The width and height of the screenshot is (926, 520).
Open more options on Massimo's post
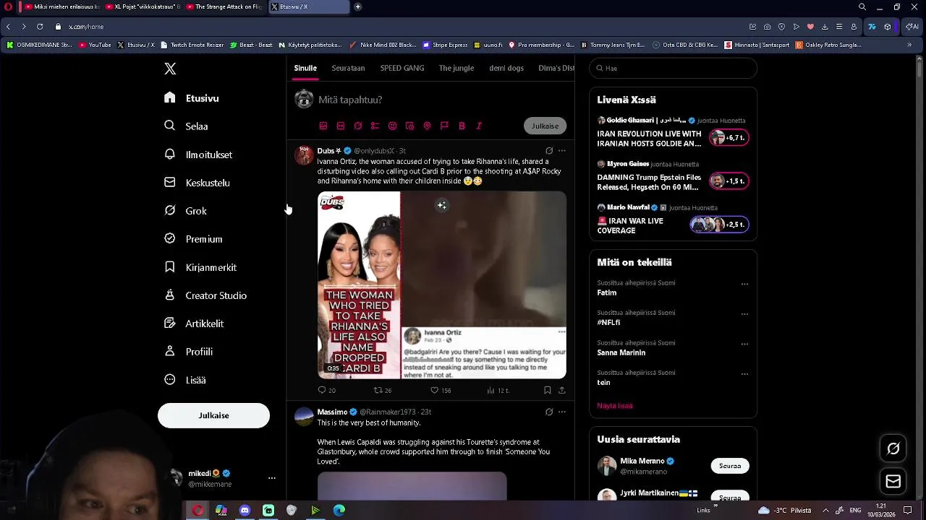tap(562, 412)
